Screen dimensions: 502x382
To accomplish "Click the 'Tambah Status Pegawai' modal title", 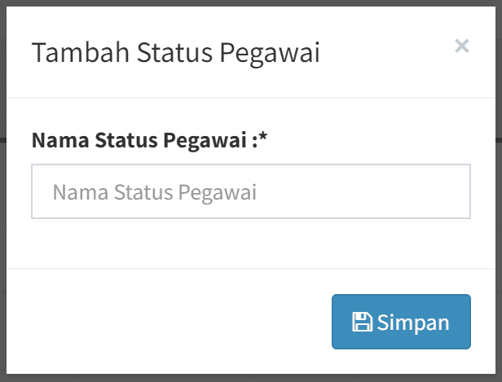I will point(175,54).
